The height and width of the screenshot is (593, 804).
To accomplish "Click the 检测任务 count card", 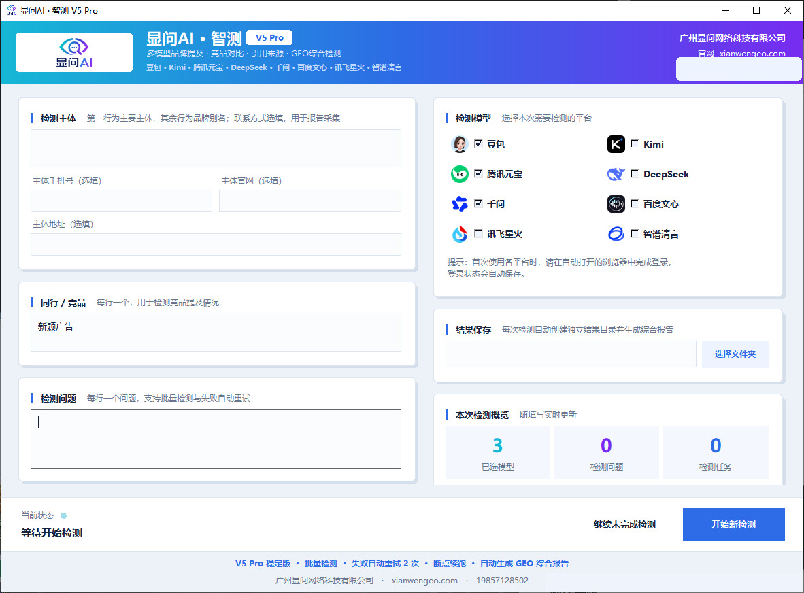I will pyautogui.click(x=716, y=452).
